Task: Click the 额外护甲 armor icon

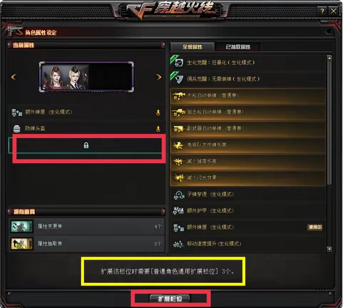Action: [178, 211]
